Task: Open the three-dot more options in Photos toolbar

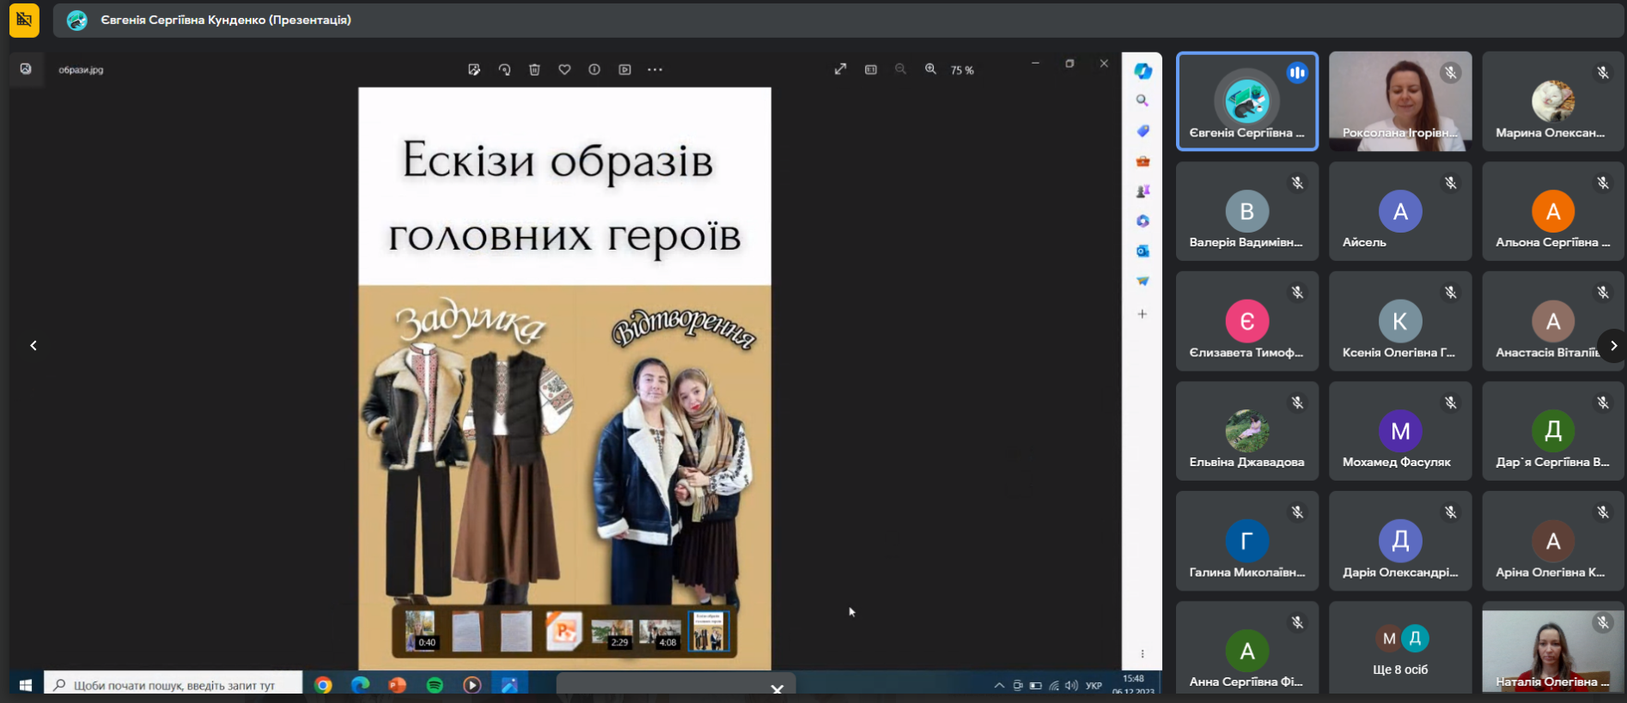Action: click(x=655, y=70)
